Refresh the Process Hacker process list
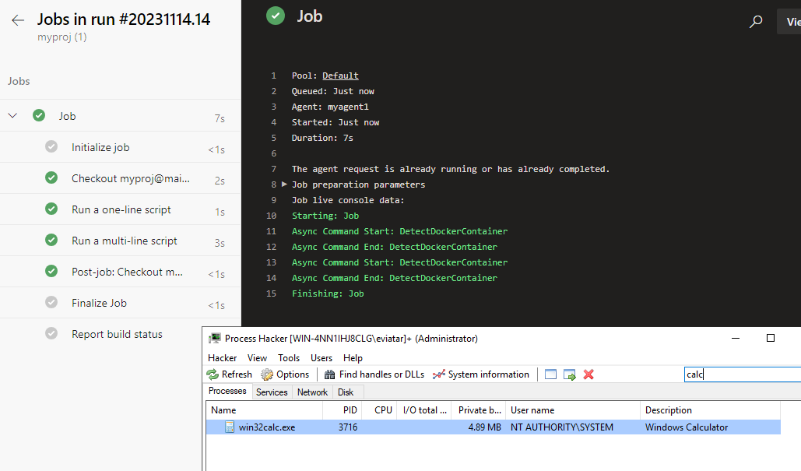 click(230, 374)
